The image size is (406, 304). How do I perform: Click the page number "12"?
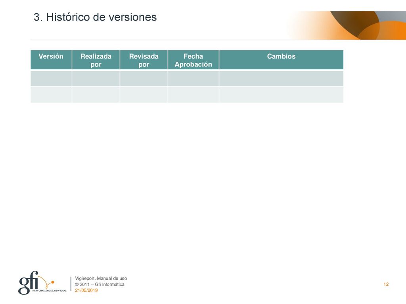coord(386,284)
